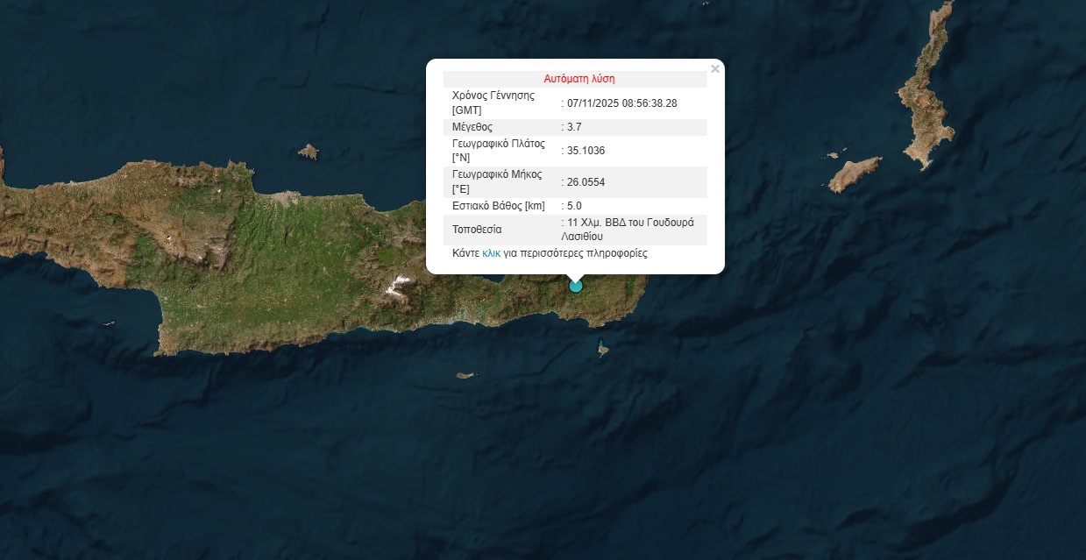
Task: Click the longitude value 26.0554
Action: [x=586, y=182]
